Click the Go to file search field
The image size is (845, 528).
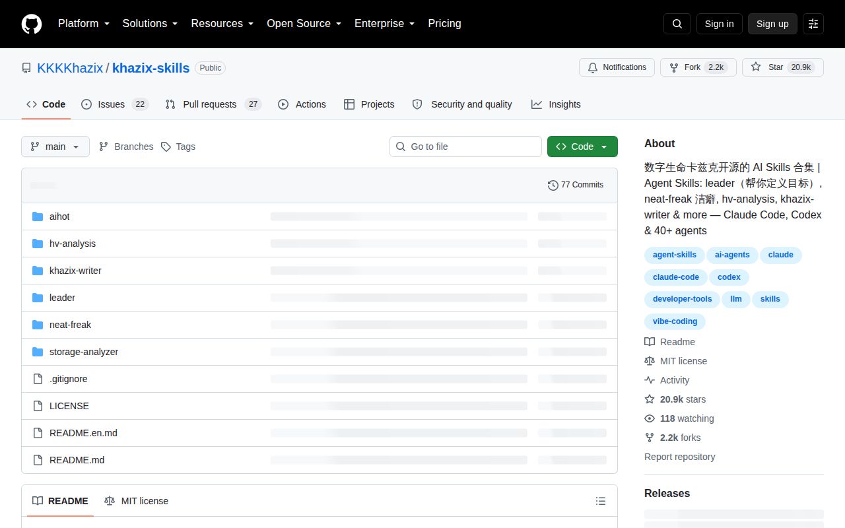[x=465, y=147]
